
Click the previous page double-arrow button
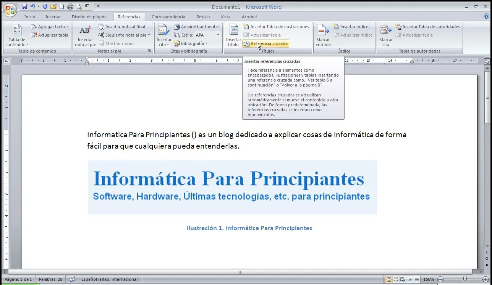click(487, 253)
